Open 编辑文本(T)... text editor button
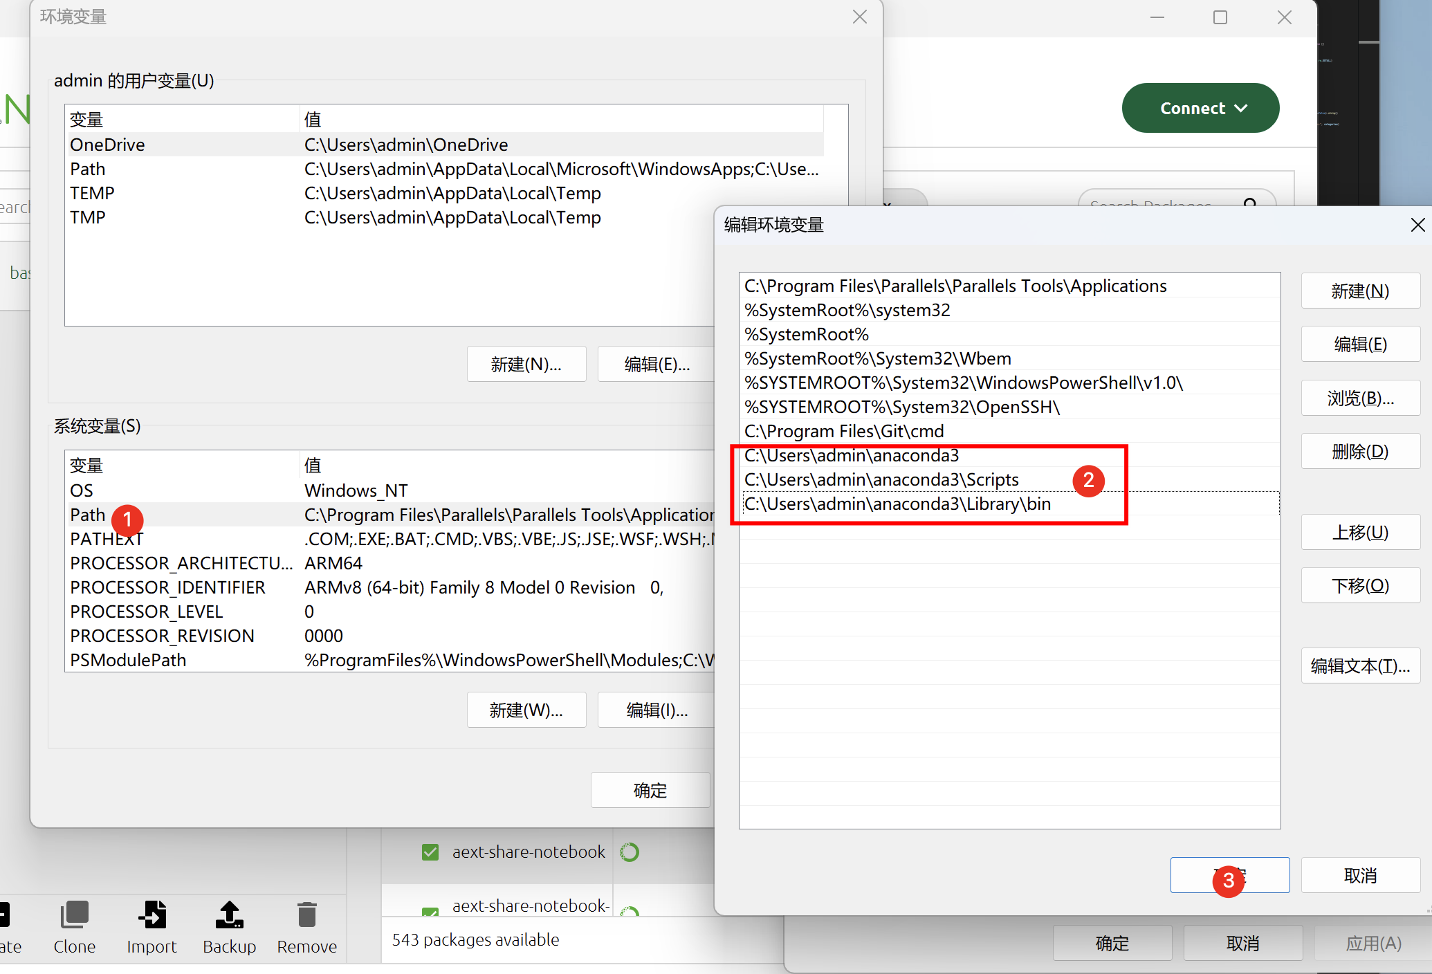Screen dimensions: 1432x974 pyautogui.click(x=1359, y=665)
